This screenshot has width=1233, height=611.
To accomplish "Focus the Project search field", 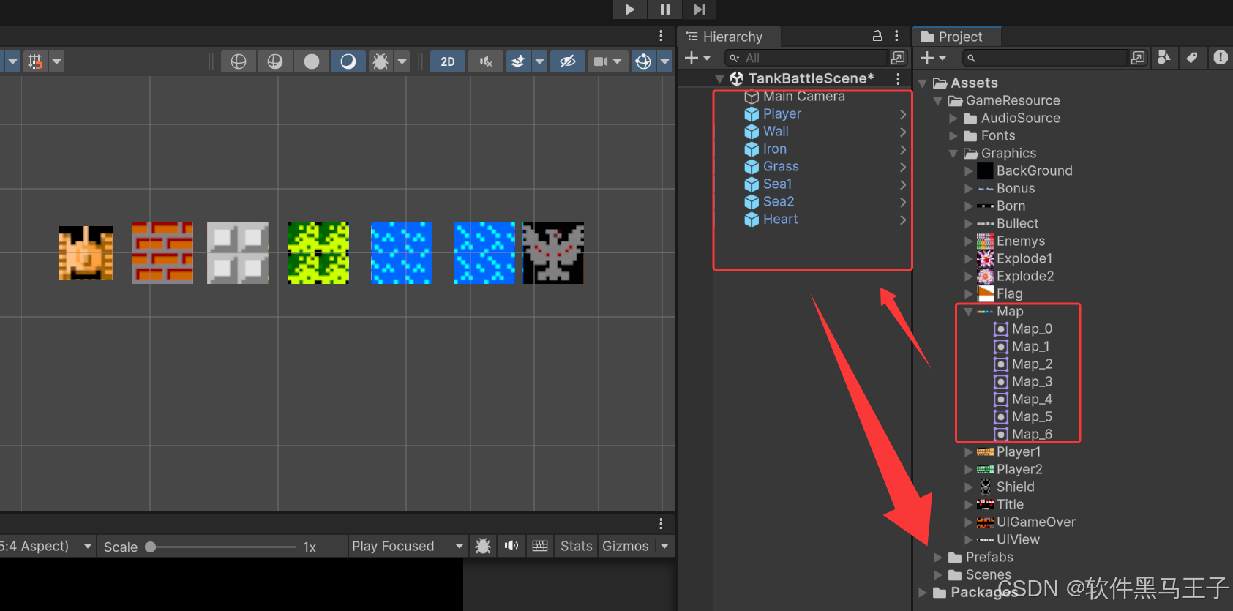I will pos(1043,58).
